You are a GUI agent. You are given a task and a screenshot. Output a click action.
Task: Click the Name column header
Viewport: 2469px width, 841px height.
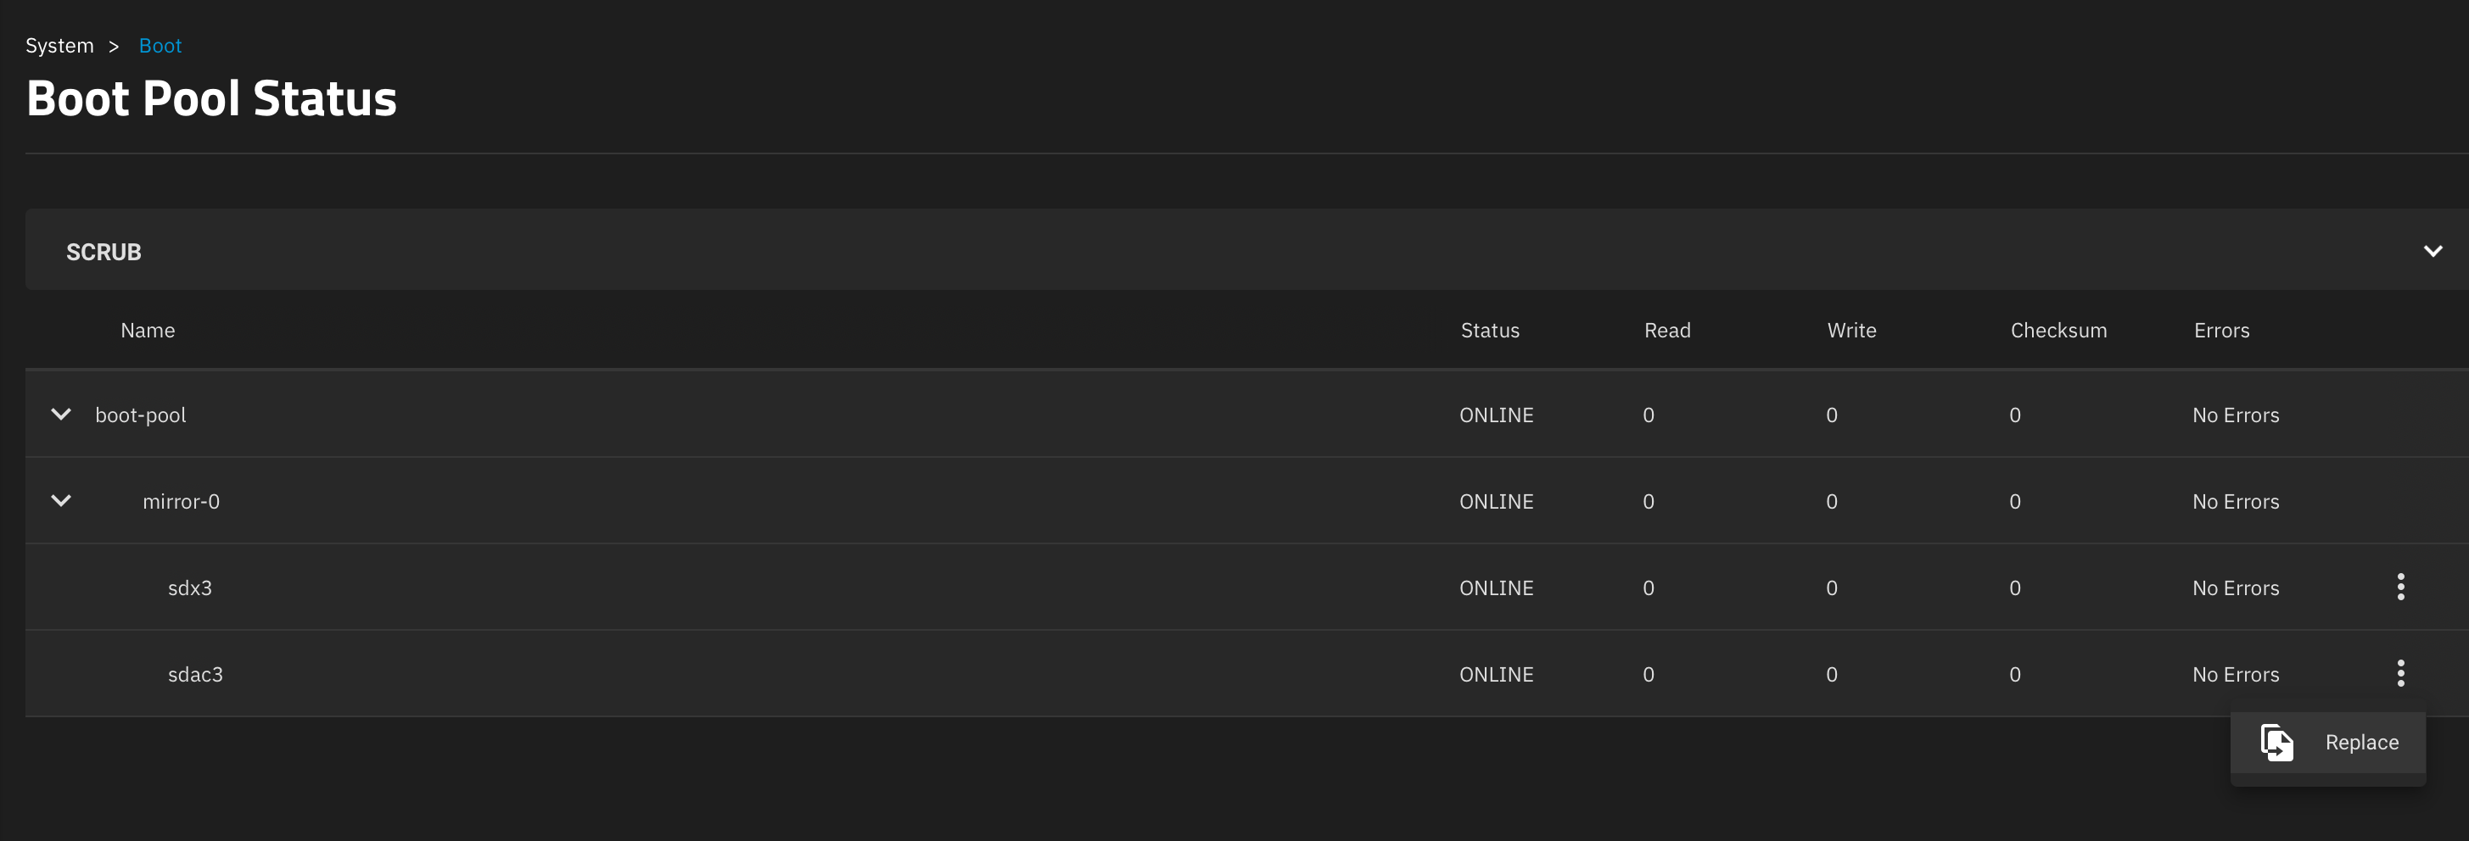[148, 331]
